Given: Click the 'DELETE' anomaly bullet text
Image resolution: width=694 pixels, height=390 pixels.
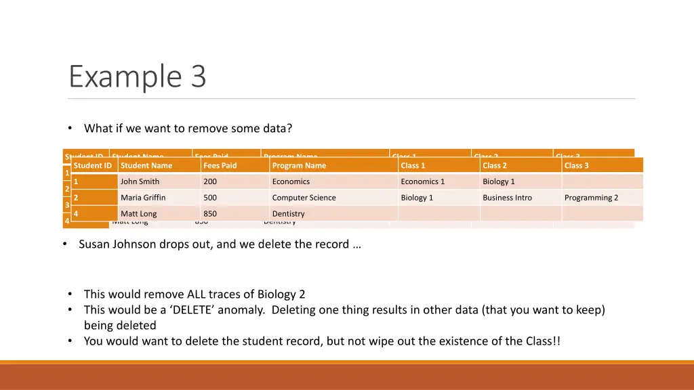Looking at the screenshot, I should [x=344, y=318].
